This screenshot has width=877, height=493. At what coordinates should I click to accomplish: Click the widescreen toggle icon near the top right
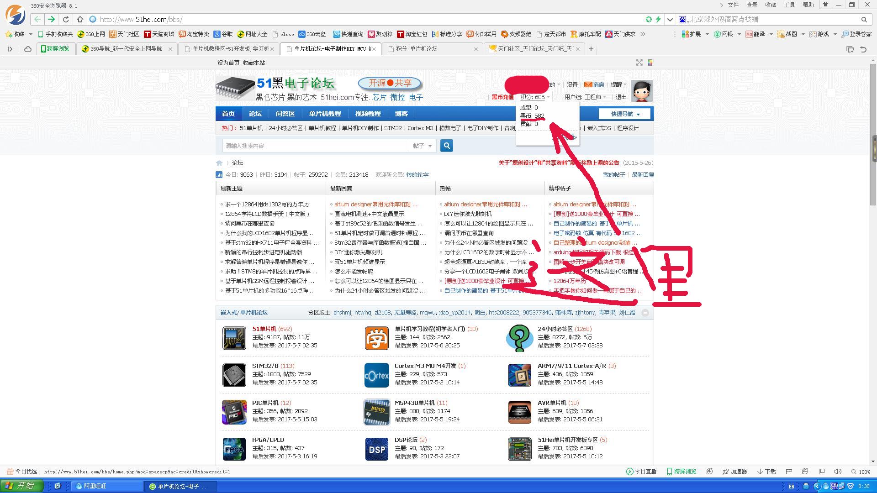point(639,63)
